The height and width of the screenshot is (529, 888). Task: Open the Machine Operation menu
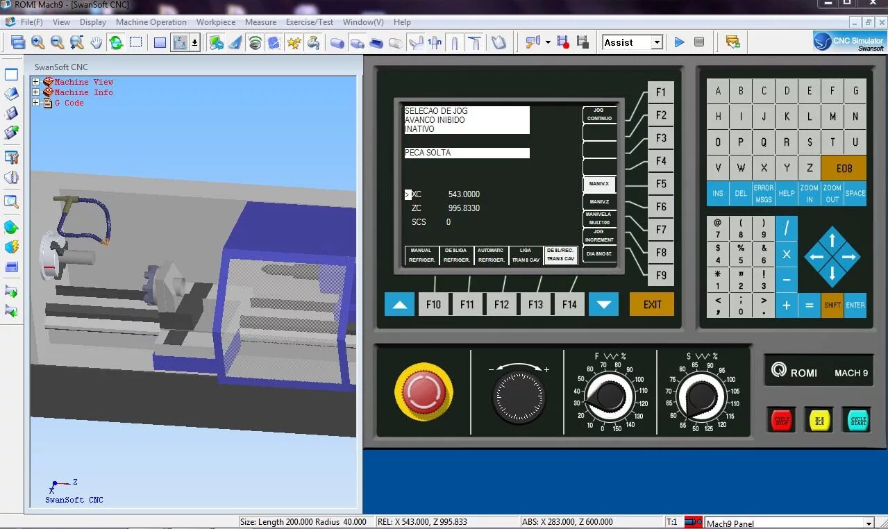point(151,22)
